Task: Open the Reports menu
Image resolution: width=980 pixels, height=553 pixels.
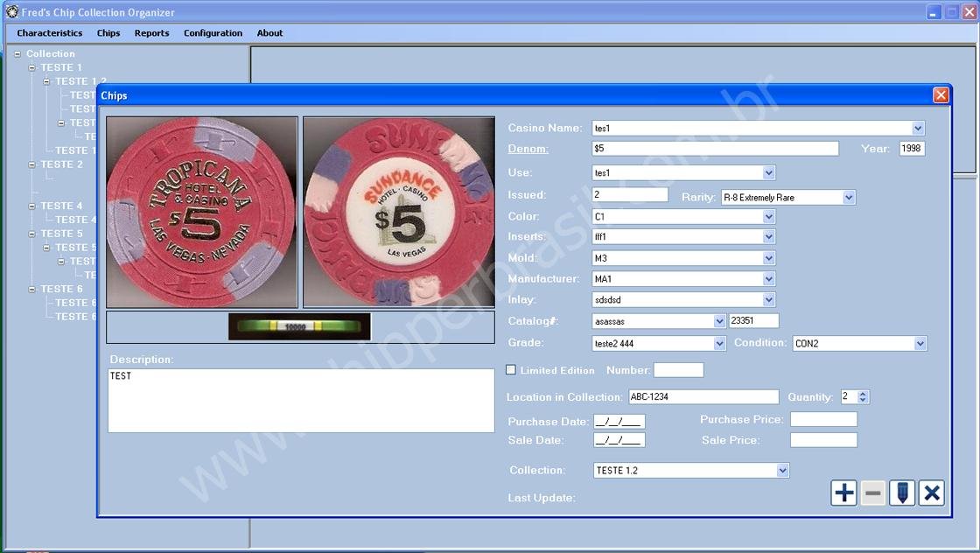Action: 151,32
